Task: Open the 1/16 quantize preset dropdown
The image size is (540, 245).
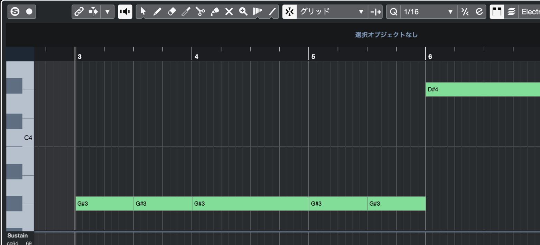Action: pos(429,12)
